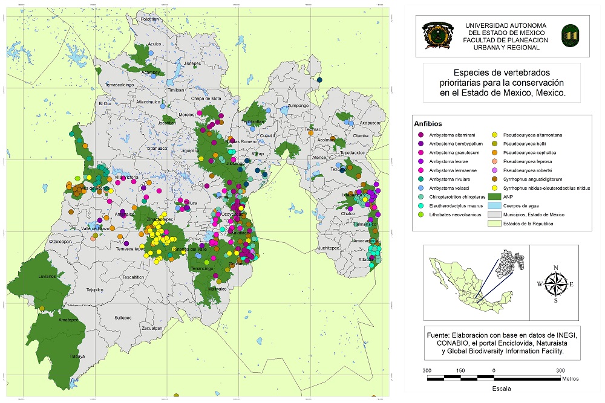Toggle the ANP green legend swatch
The height and width of the screenshot is (403, 605).
(x=495, y=197)
